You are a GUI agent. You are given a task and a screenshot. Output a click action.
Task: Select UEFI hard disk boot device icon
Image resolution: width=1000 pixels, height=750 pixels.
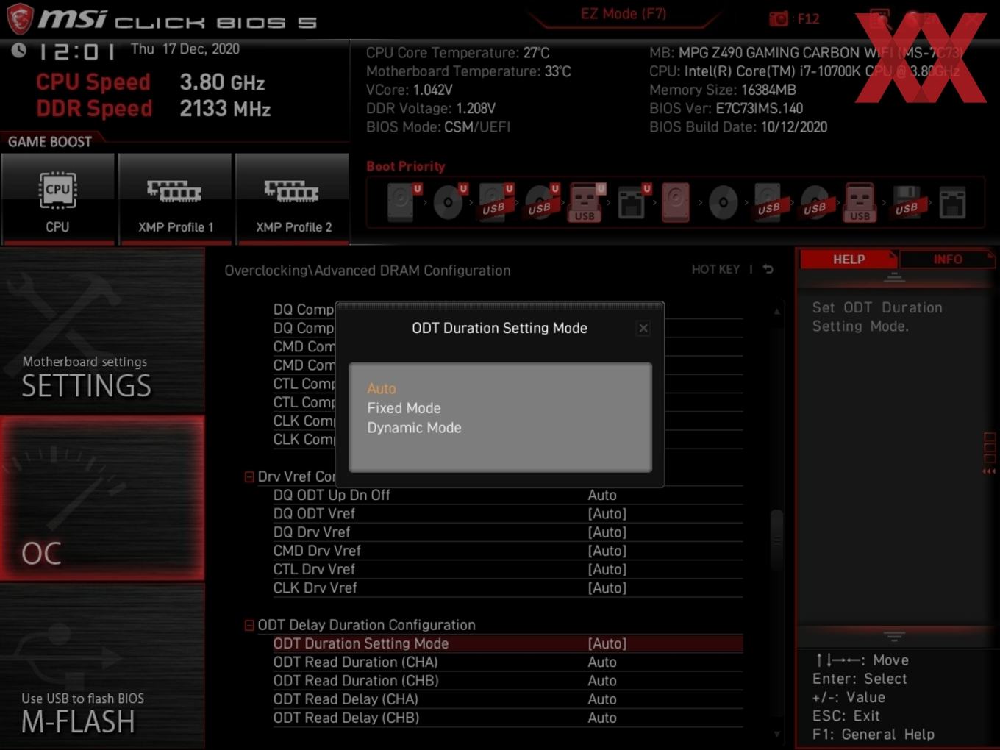[402, 201]
